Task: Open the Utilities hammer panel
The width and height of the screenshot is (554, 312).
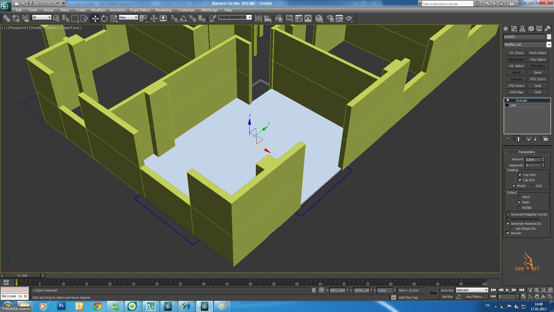Action: coord(547,29)
